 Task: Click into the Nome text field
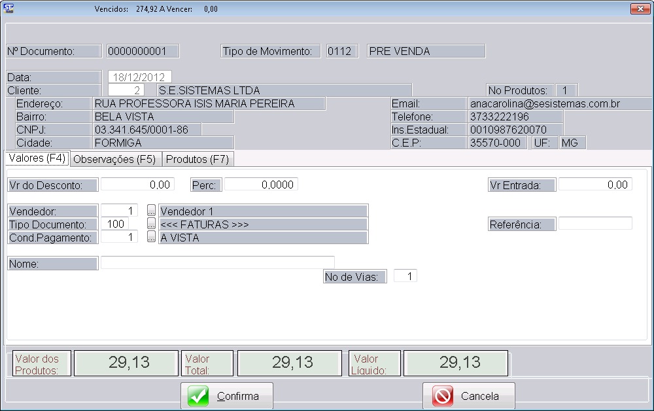217,262
